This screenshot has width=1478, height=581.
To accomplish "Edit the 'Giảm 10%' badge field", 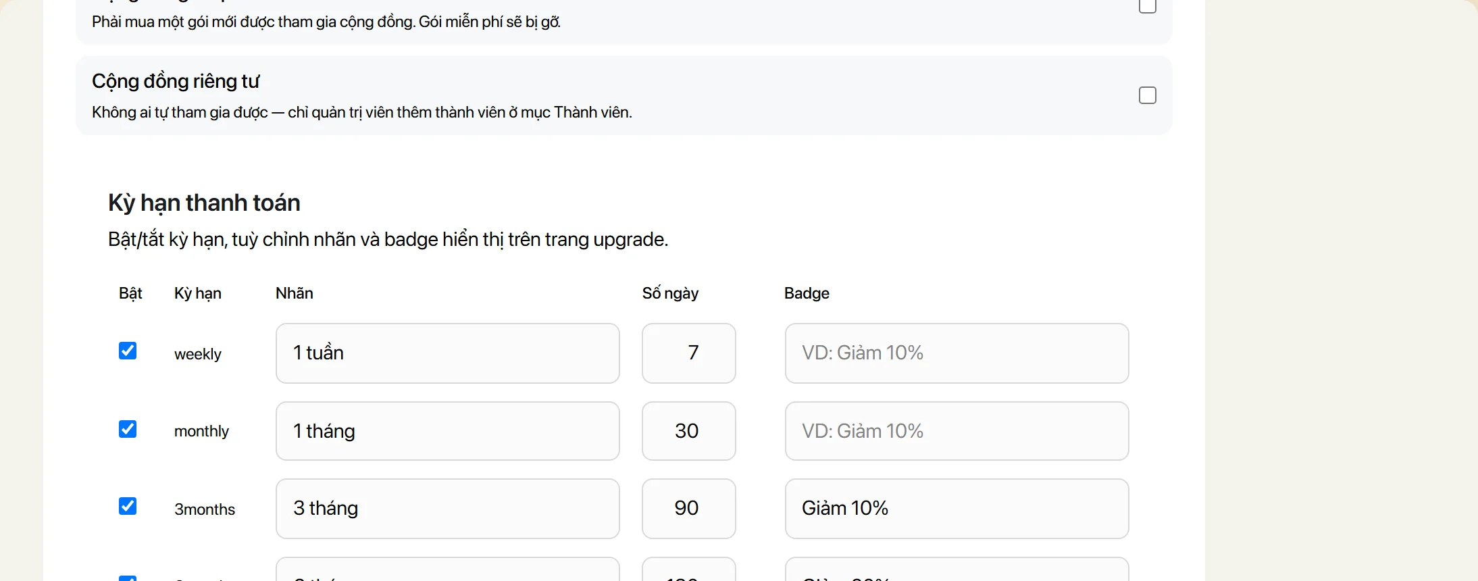I will tap(957, 509).
